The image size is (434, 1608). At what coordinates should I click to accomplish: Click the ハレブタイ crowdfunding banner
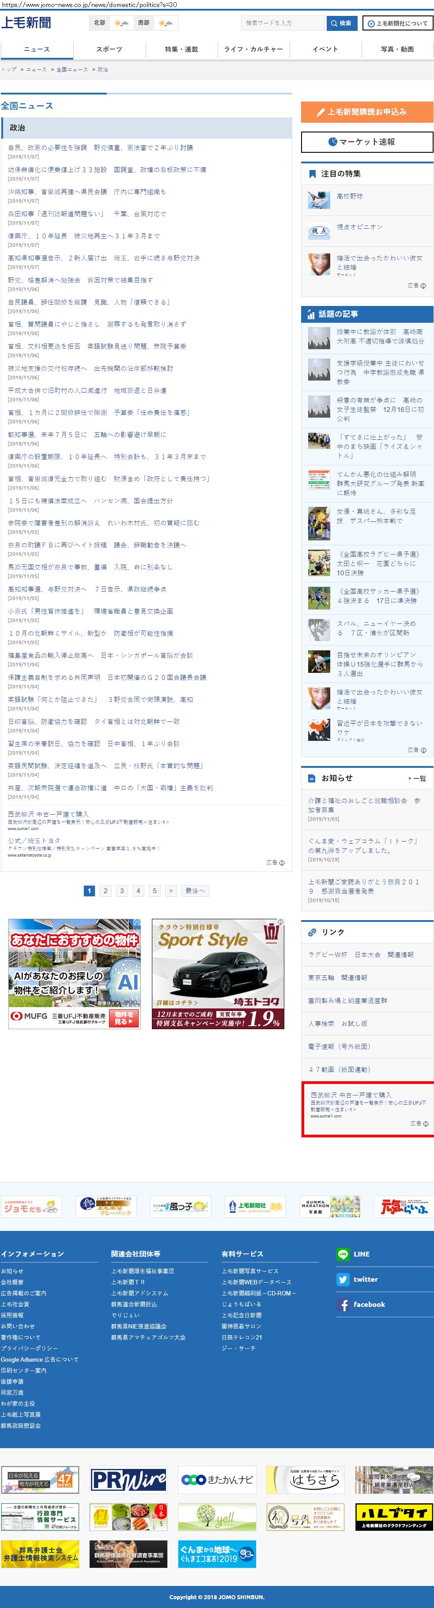click(394, 1517)
